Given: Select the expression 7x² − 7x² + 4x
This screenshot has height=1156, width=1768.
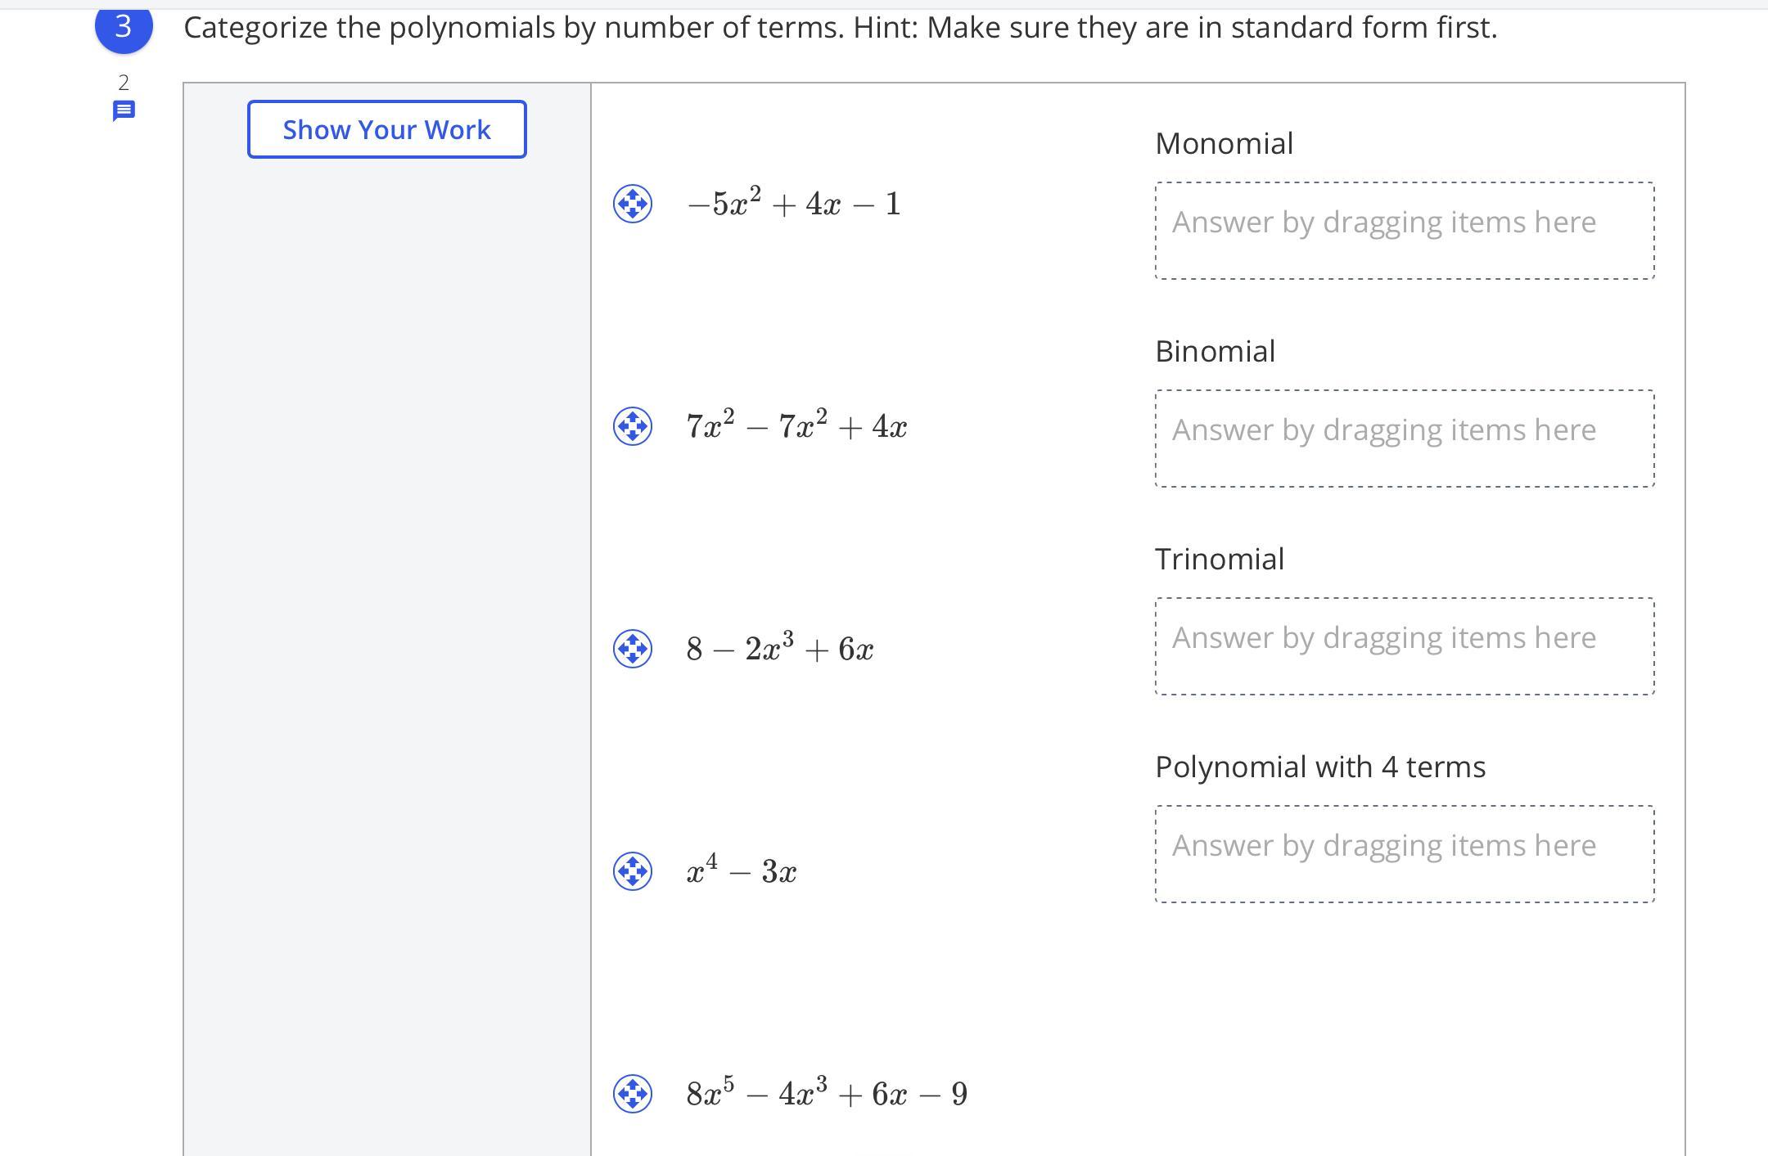Looking at the screenshot, I should coord(796,426).
